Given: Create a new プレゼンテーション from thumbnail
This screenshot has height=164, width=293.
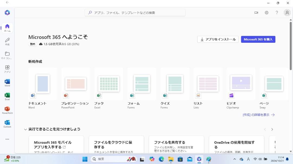Looking at the screenshot, I should (x=75, y=84).
